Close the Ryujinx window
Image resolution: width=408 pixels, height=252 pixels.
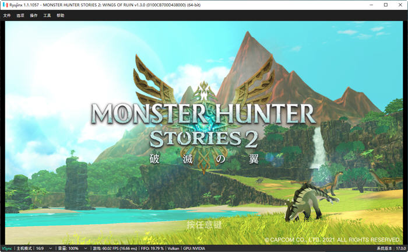coord(400,5)
